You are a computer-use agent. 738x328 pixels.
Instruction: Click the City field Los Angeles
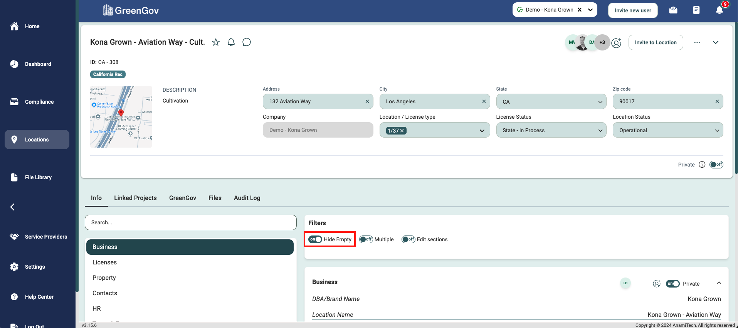click(x=435, y=101)
